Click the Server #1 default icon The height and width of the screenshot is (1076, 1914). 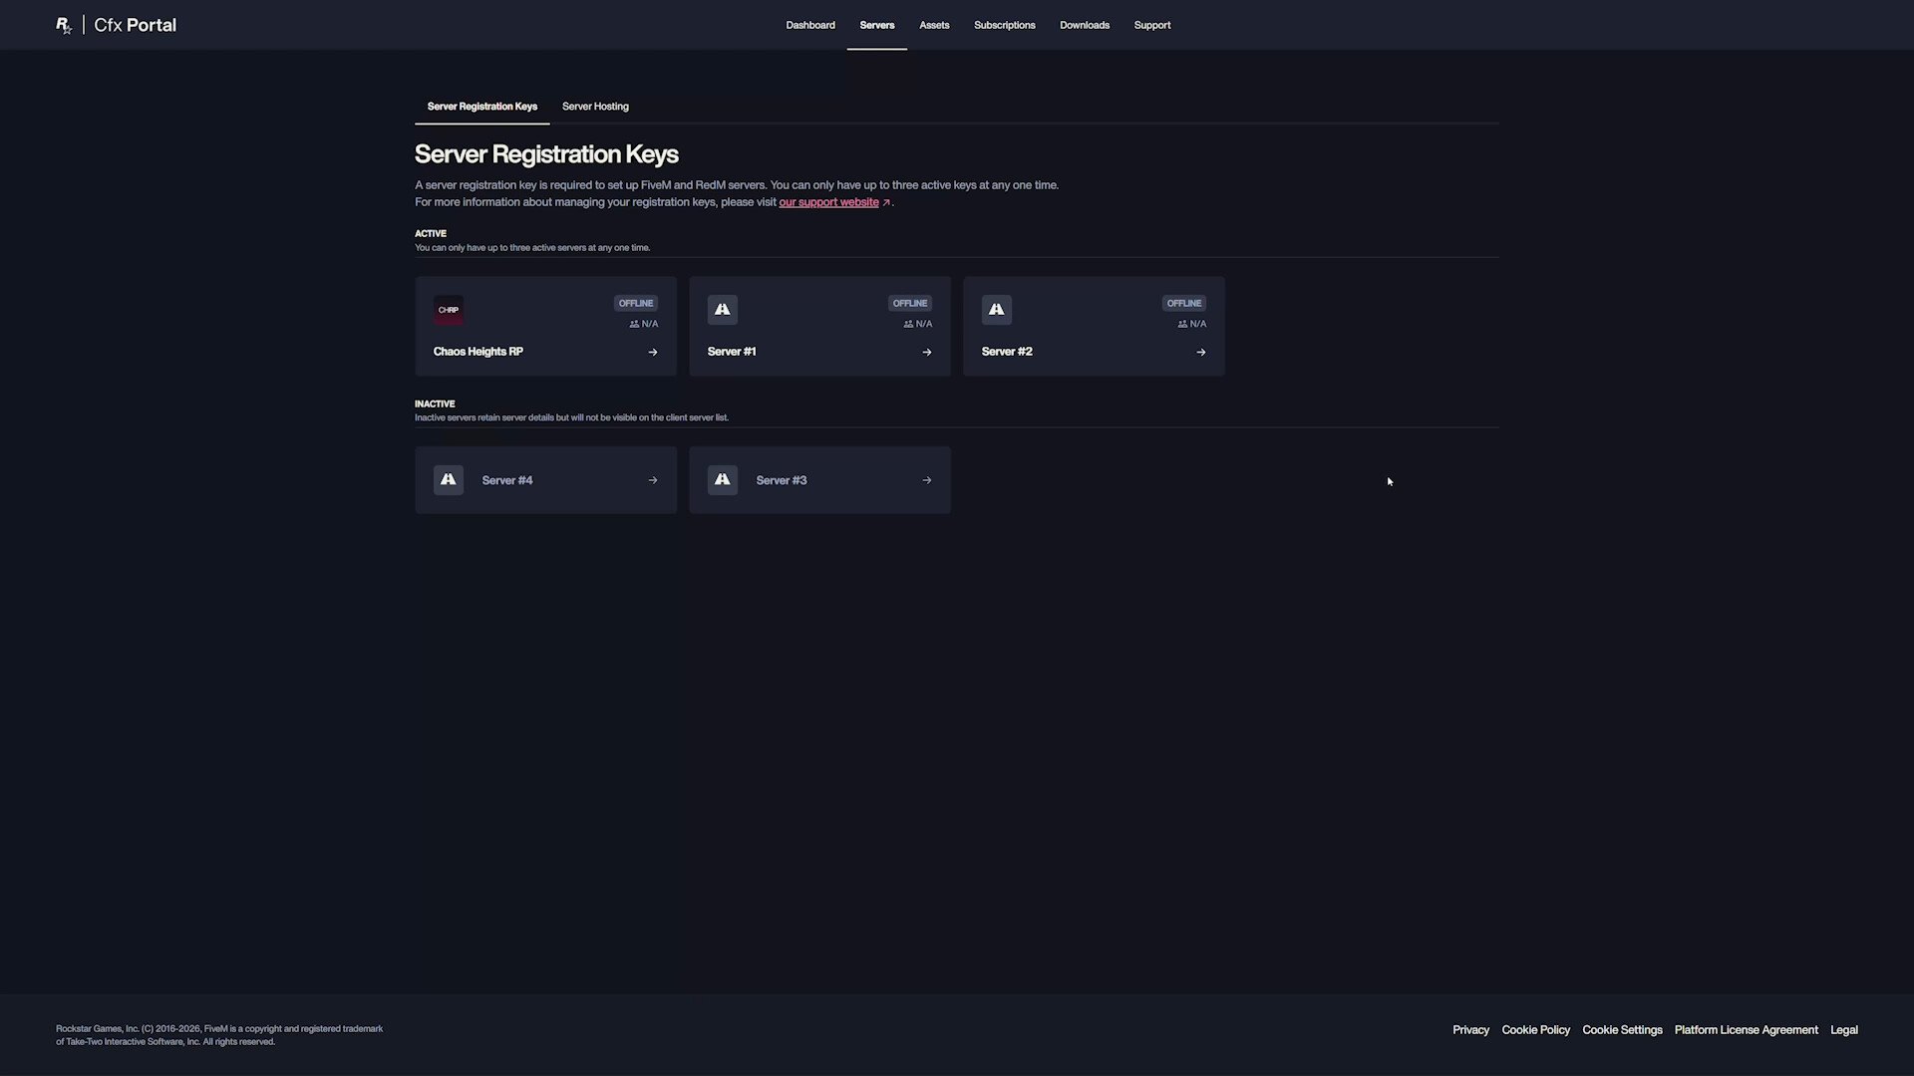tap(723, 310)
